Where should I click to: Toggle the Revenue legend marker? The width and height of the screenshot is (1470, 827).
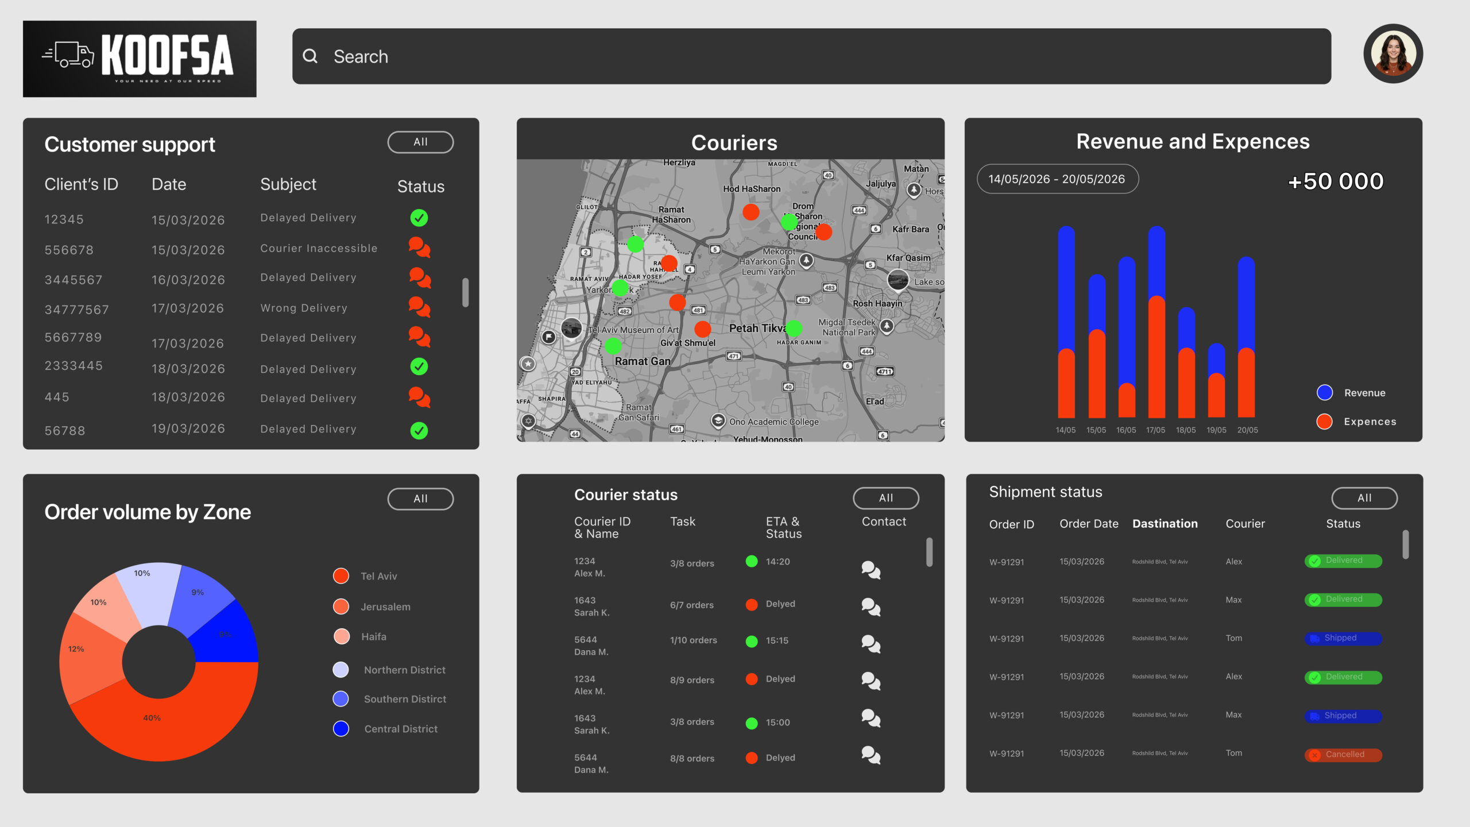(1325, 393)
